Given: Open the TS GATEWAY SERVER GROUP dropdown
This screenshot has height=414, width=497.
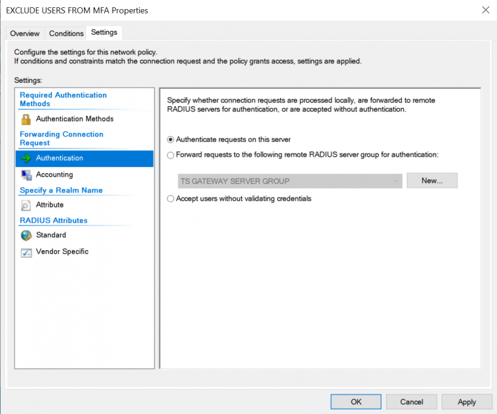Looking at the screenshot, I should pos(290,181).
